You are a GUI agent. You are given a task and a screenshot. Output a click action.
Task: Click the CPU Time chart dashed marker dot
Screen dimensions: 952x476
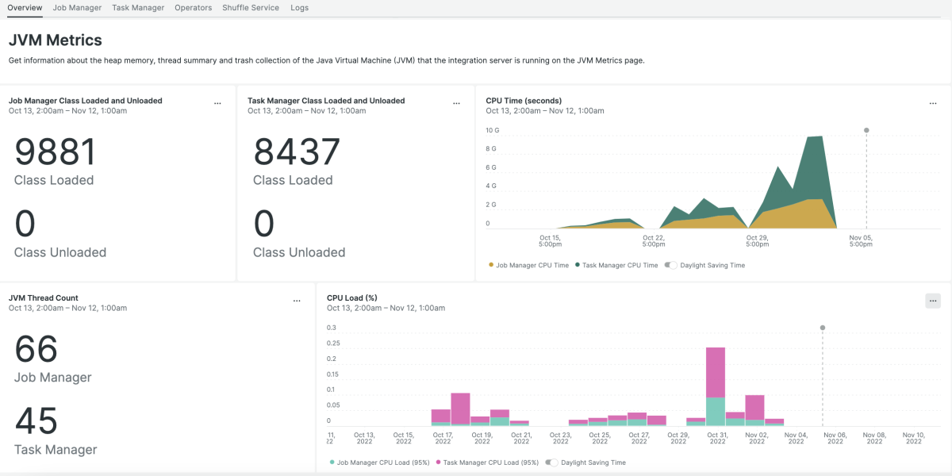click(x=866, y=130)
